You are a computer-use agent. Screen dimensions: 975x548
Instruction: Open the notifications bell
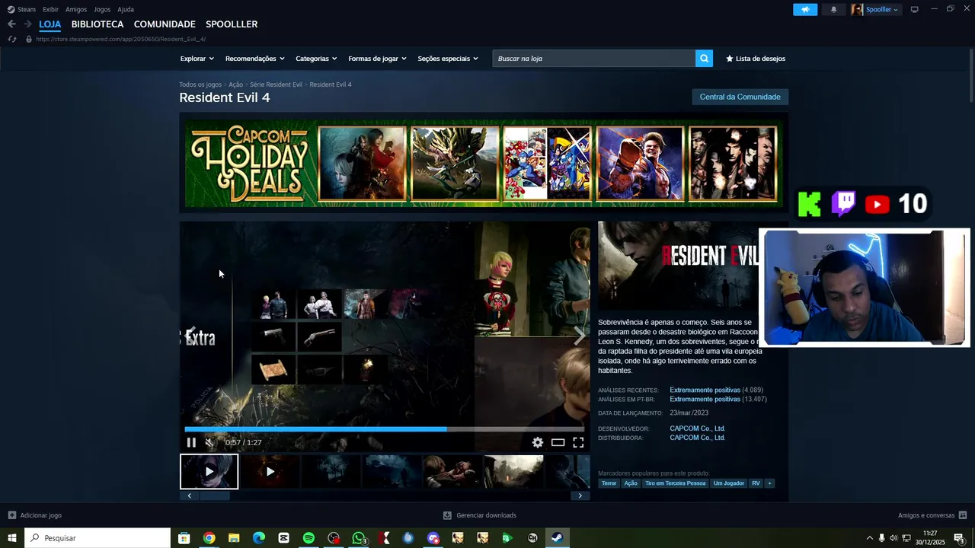click(x=833, y=9)
